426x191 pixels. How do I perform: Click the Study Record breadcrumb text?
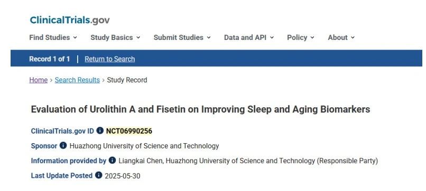127,80
